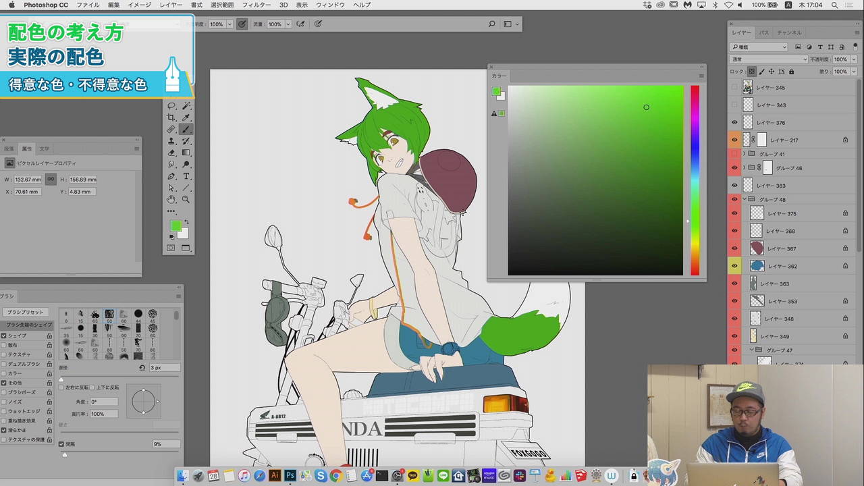The image size is (864, 486).
Task: Hide layer レイヤー 383
Action: 735,186
